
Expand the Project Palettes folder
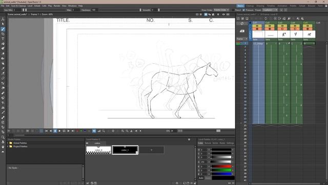click(8, 146)
